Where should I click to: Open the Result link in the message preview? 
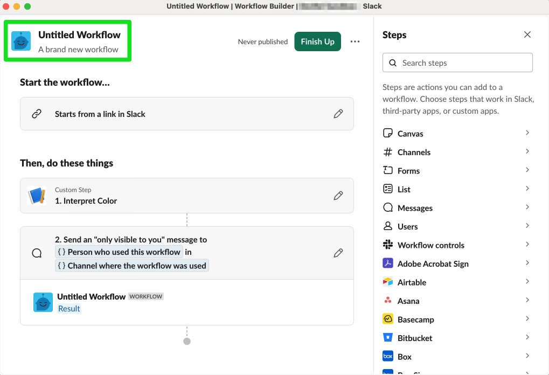[69, 308]
